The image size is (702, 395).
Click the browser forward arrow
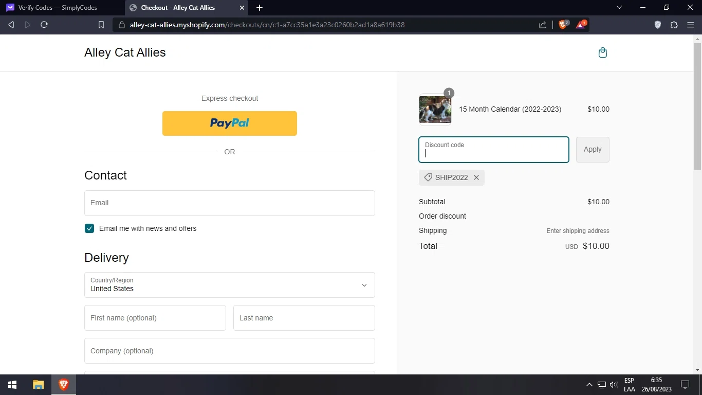tap(28, 25)
